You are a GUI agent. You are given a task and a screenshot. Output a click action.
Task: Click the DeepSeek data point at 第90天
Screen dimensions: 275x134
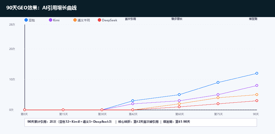click(x=257, y=101)
